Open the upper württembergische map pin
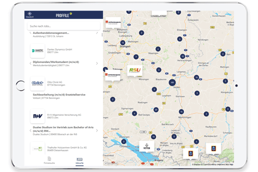 pyautogui.click(x=113, y=23)
